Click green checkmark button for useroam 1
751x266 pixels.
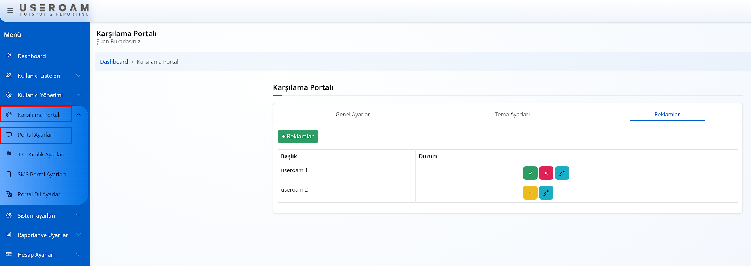530,173
